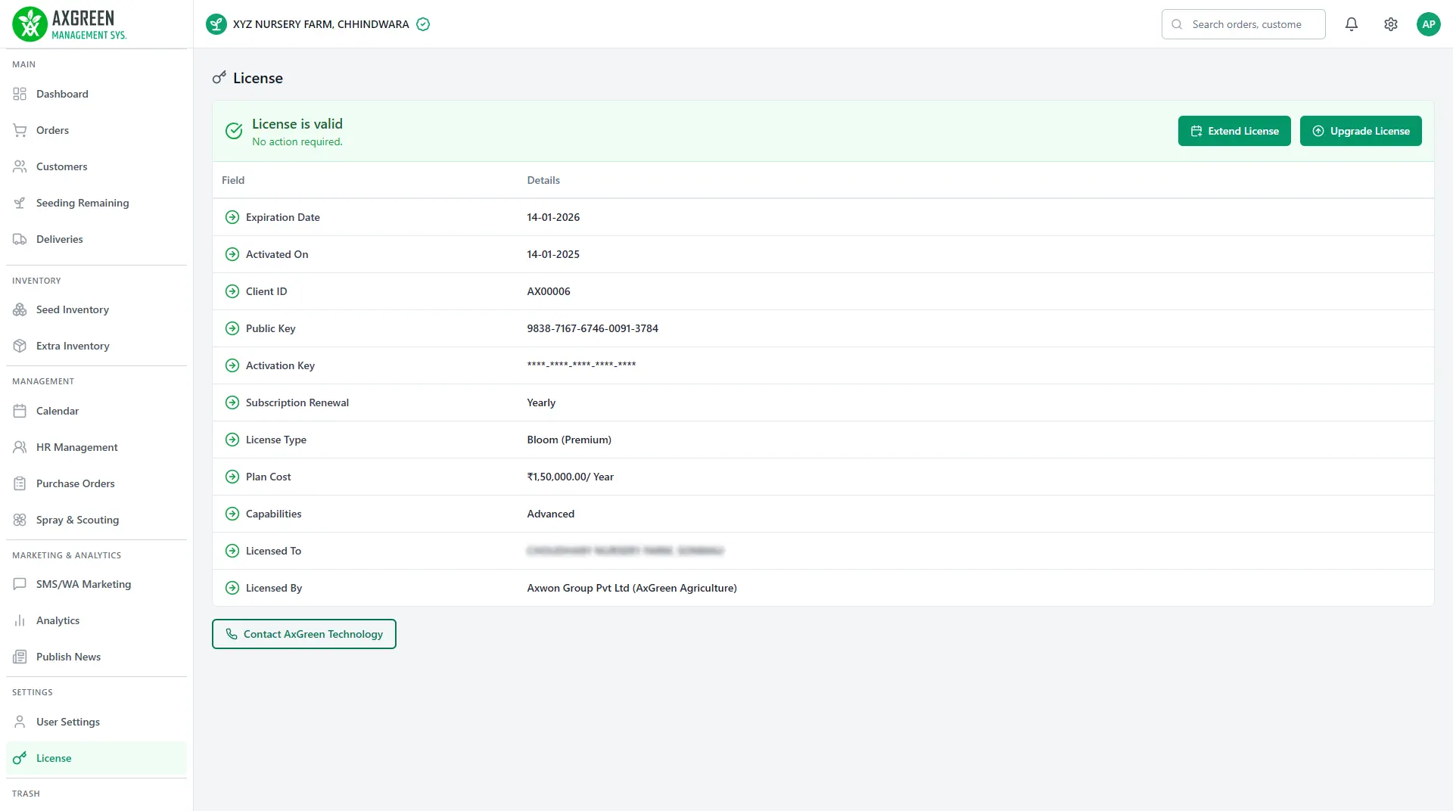Click the arrow icon beside License Type

[232, 440]
